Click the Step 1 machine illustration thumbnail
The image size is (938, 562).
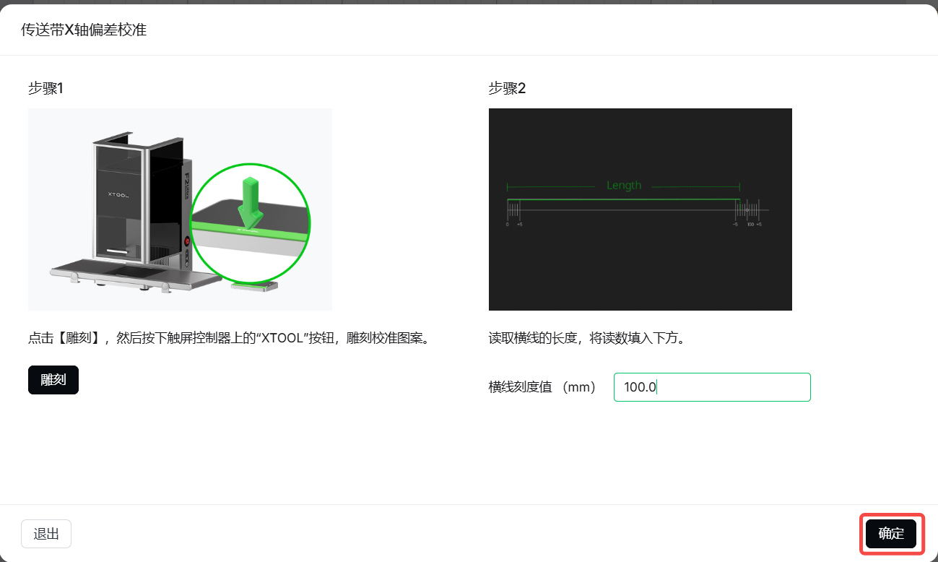(x=180, y=209)
